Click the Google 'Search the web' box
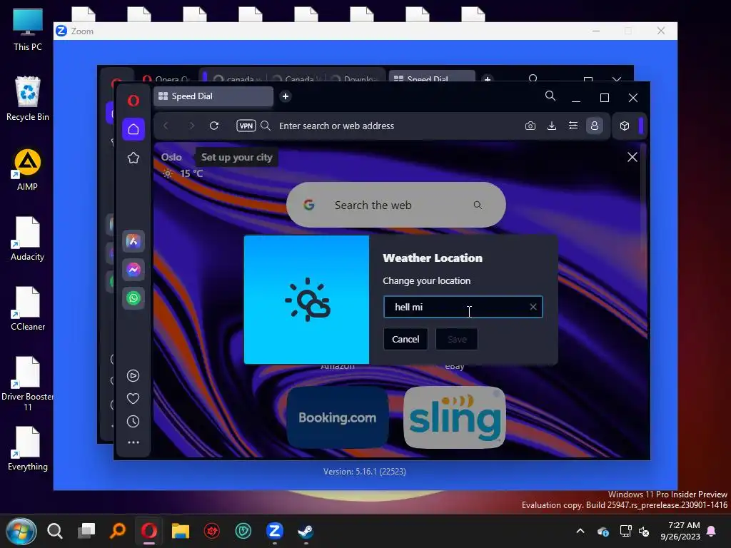The height and width of the screenshot is (548, 731). pyautogui.click(x=395, y=205)
